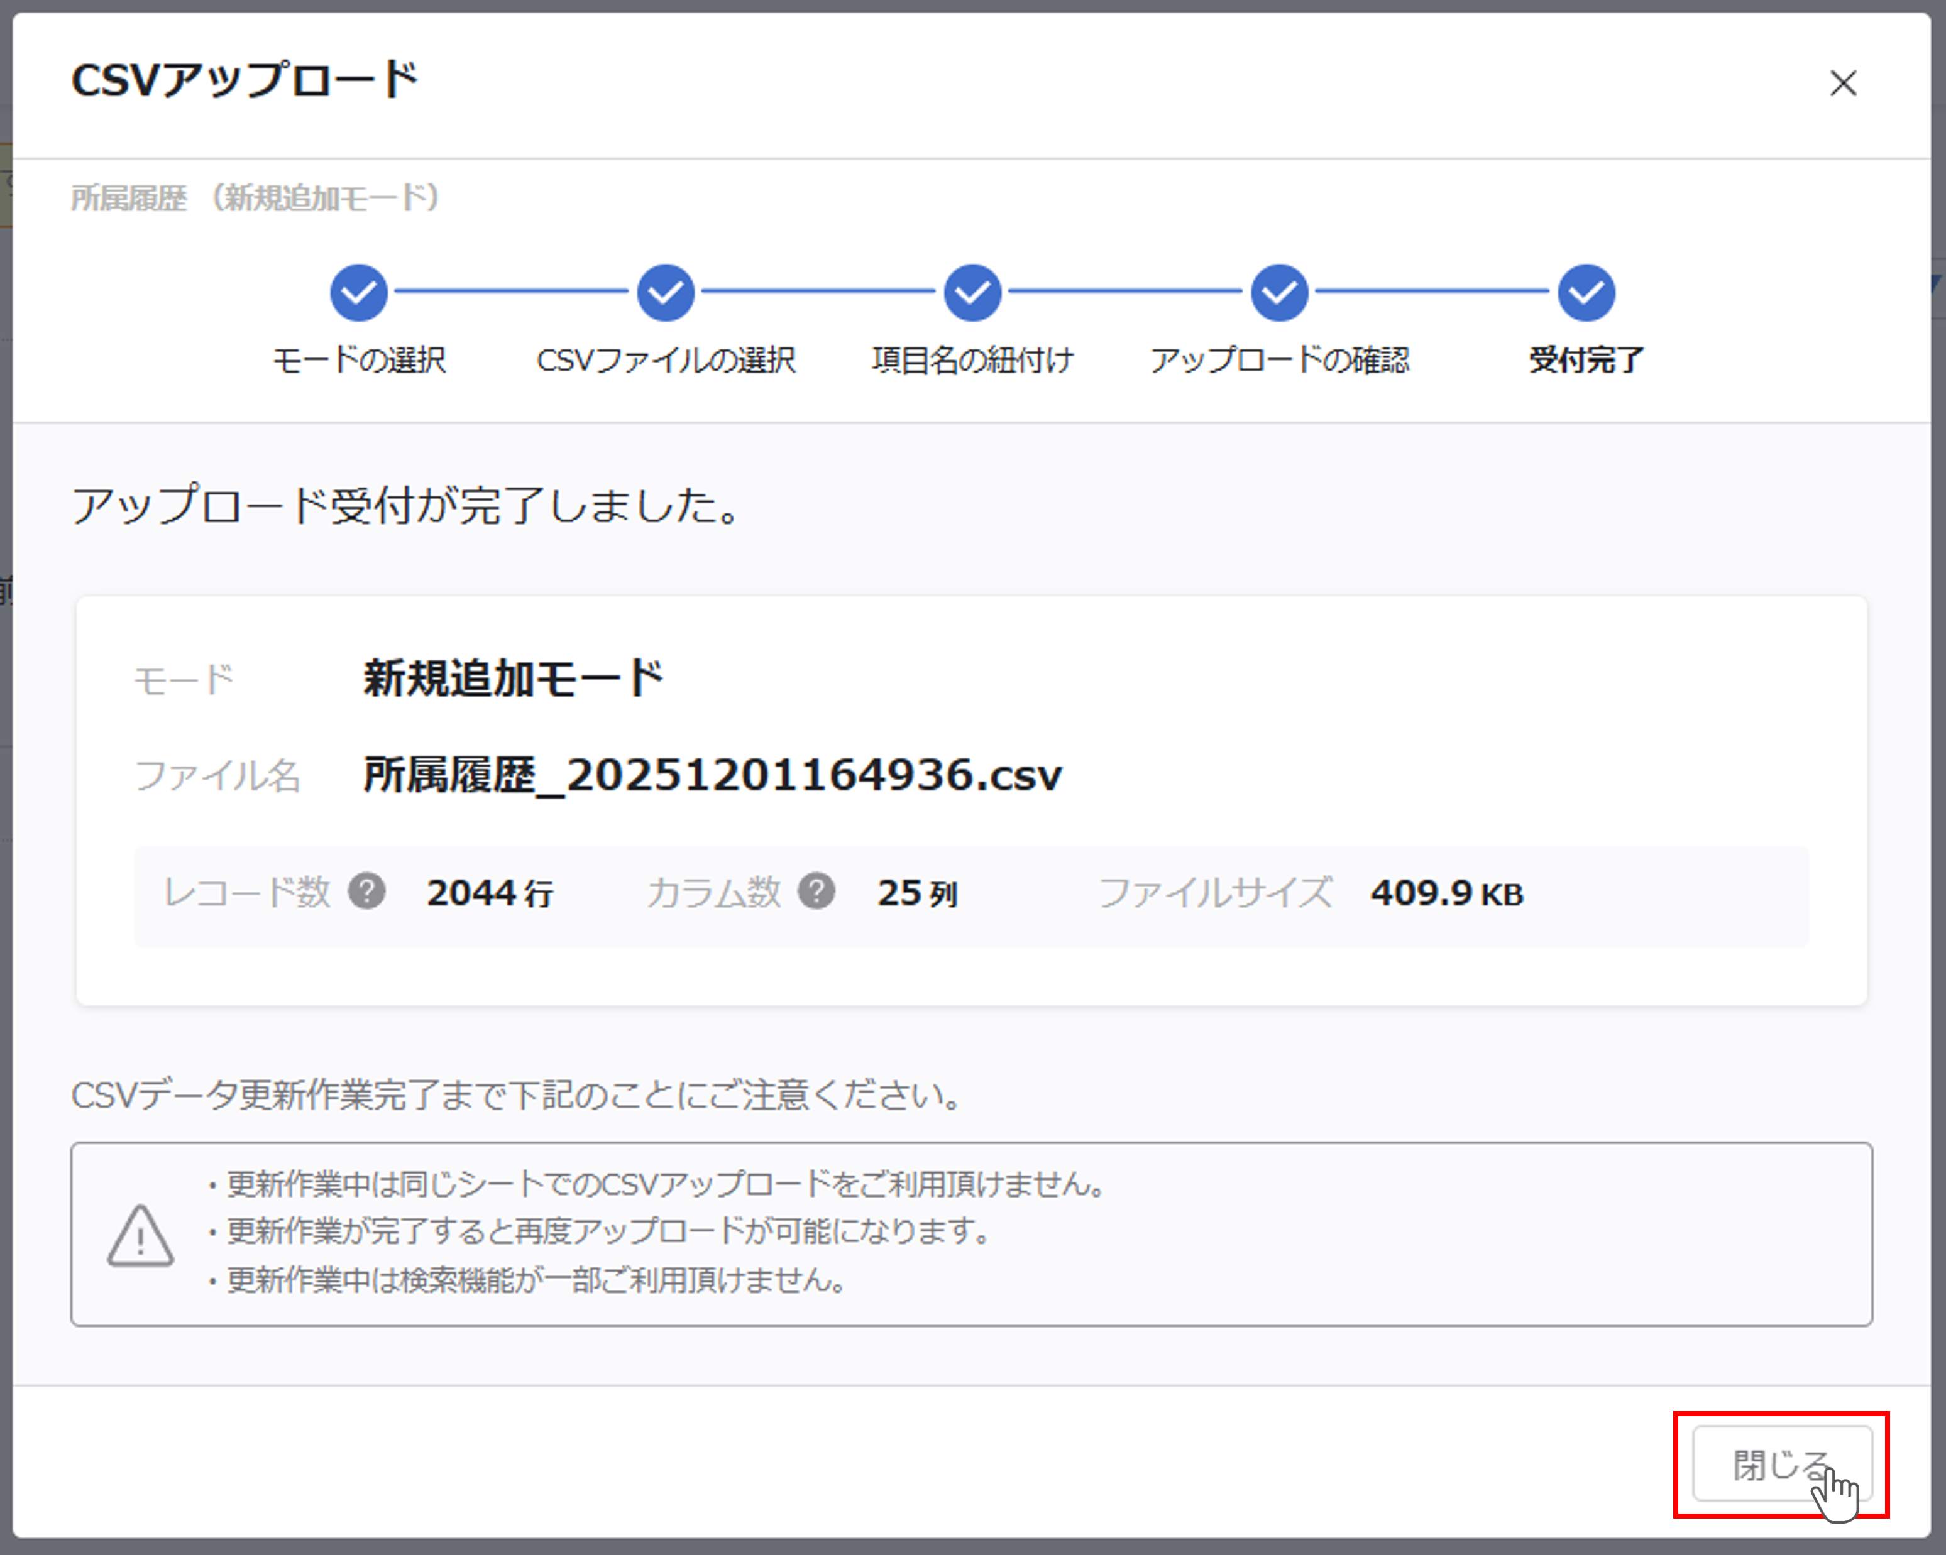Select the モードの選択 step label
Viewport: 1946px width, 1555px height.
coord(358,360)
